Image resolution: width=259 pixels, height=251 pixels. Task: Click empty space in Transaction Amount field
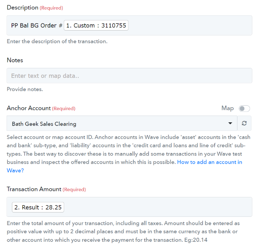click(158, 207)
